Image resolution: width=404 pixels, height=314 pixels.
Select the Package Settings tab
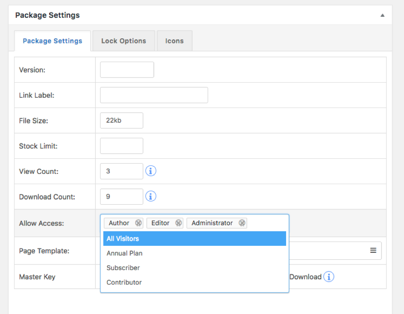pyautogui.click(x=52, y=41)
